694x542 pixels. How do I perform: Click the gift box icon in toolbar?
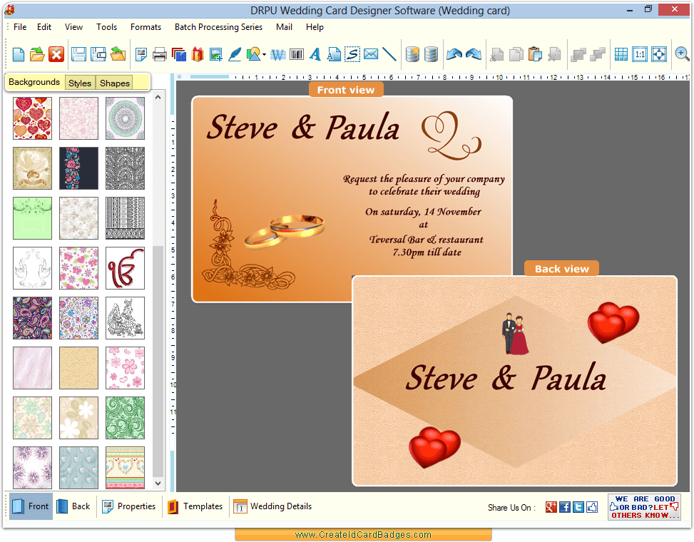click(x=198, y=54)
